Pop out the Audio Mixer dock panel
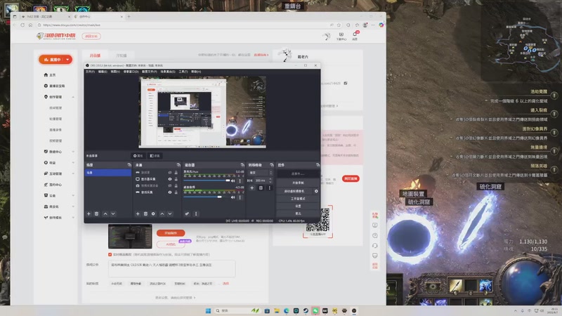 coord(242,165)
